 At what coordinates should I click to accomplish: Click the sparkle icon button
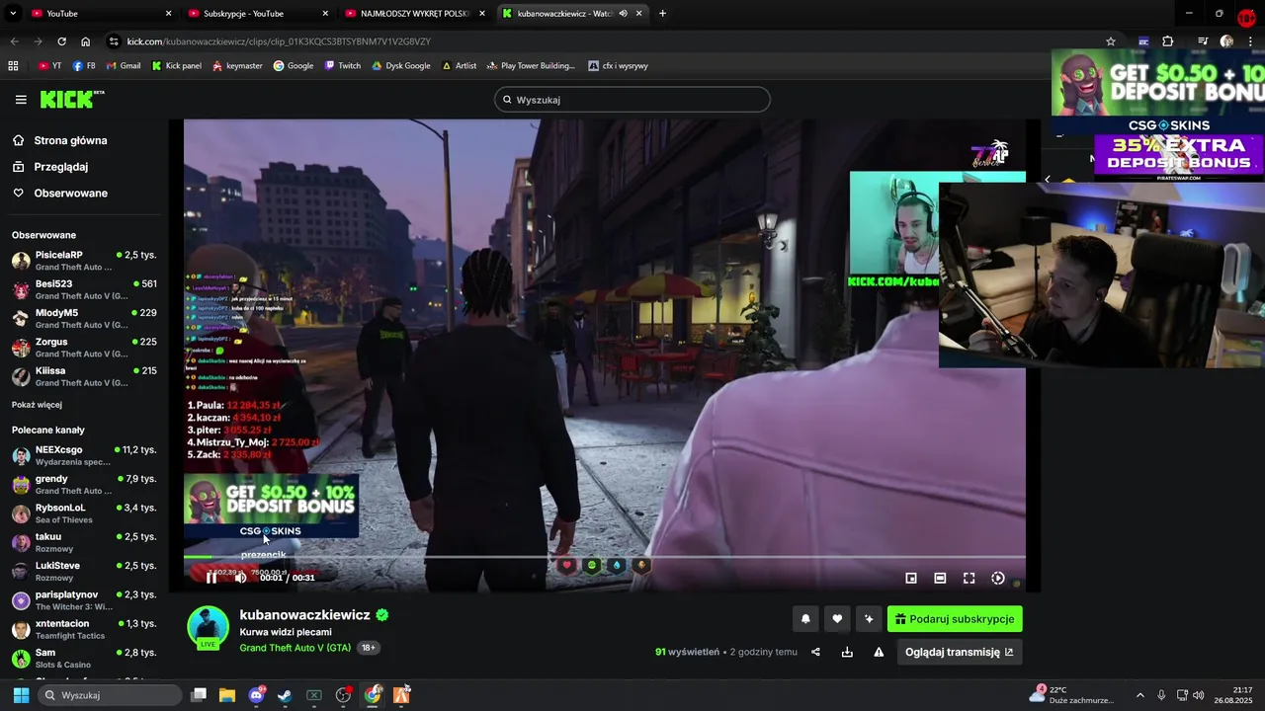(869, 619)
